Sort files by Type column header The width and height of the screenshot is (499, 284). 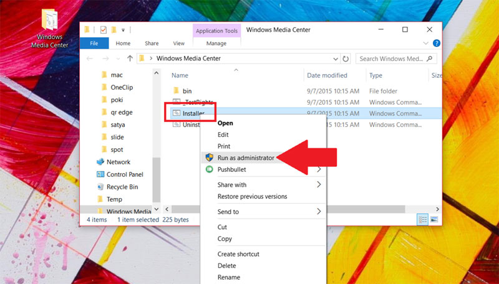(375, 75)
